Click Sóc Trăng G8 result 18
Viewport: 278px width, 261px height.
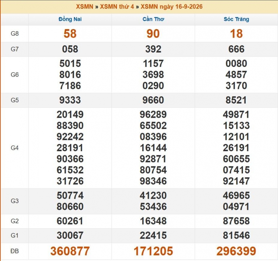(x=236, y=34)
